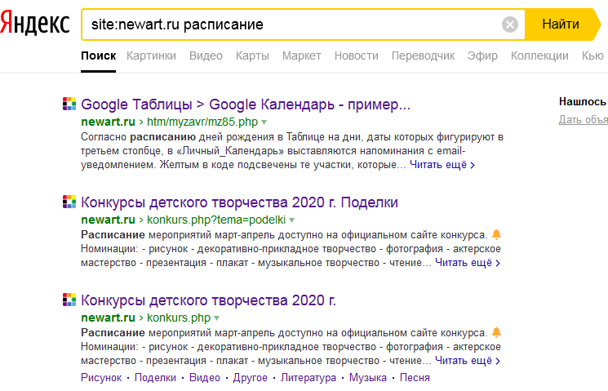
Task: Click newart.ru domain in the mz85.php result
Action: coord(108,122)
